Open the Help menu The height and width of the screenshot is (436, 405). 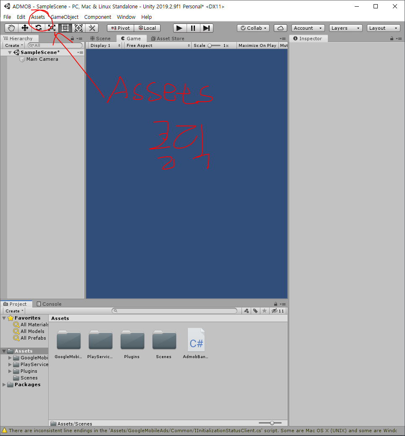146,17
